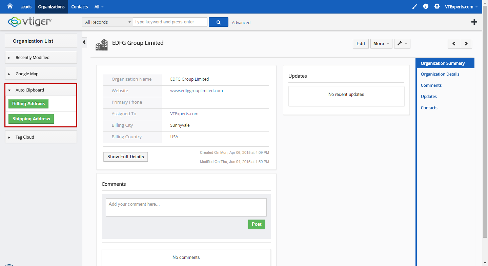Click Show Full Details button
Image resolution: width=488 pixels, height=266 pixels.
125,157
